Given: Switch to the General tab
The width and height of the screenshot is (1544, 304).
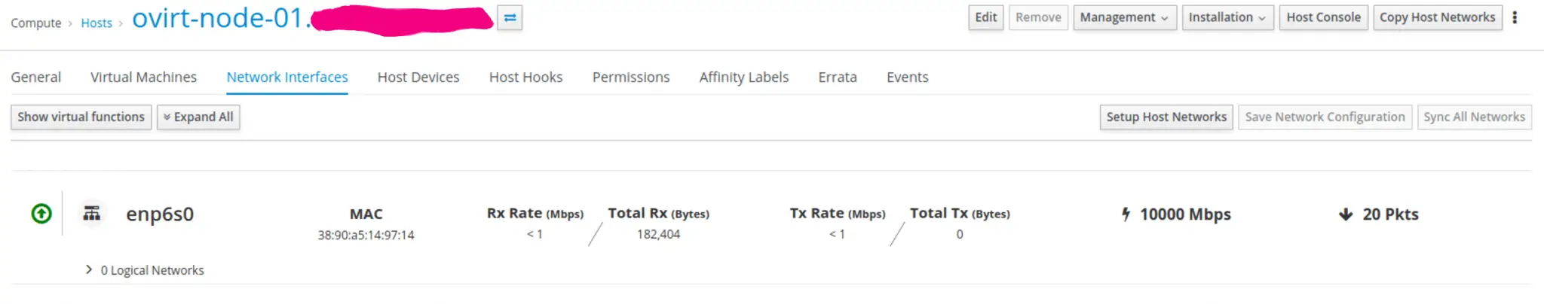Looking at the screenshot, I should (35, 78).
